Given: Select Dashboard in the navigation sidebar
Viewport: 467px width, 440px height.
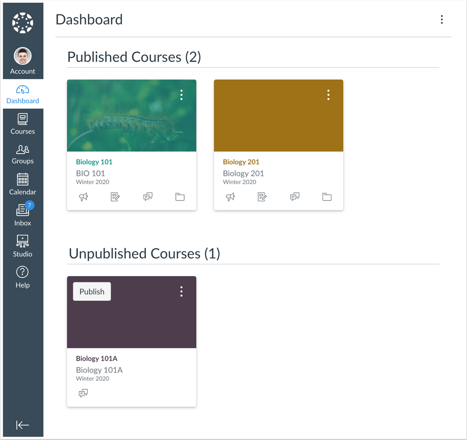Looking at the screenshot, I should (22, 94).
